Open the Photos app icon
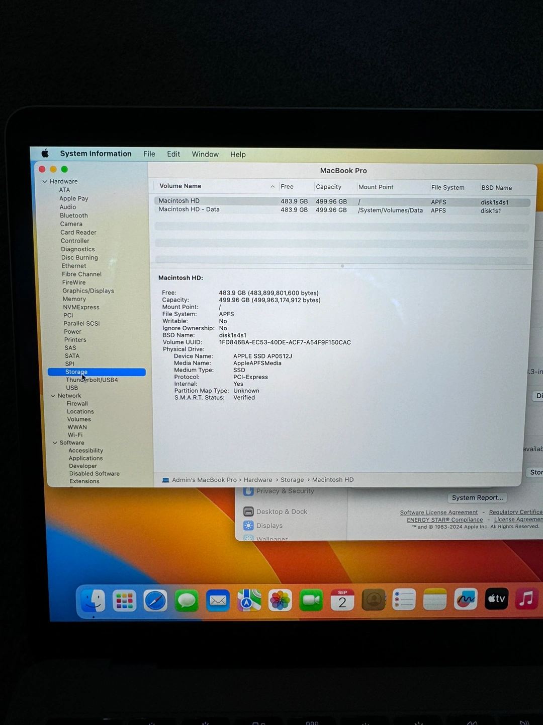Image resolution: width=543 pixels, height=725 pixels. click(280, 600)
